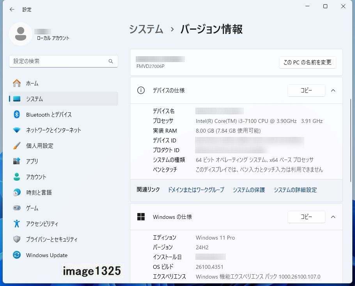Click the Windows 11 Pro edition value
The width and height of the screenshot is (355, 286).
pos(215,238)
